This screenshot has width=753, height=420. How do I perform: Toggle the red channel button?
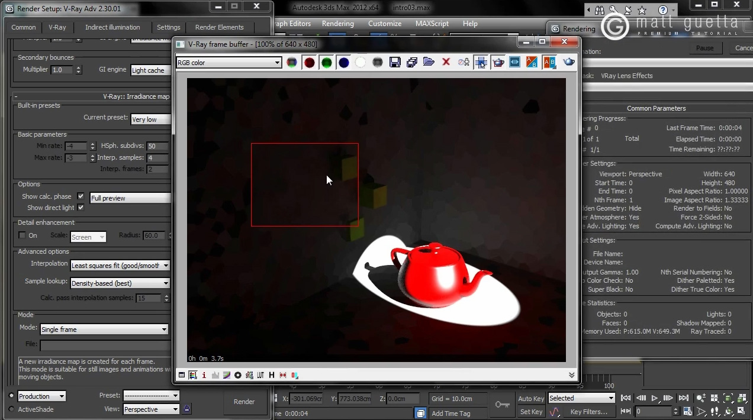(309, 62)
